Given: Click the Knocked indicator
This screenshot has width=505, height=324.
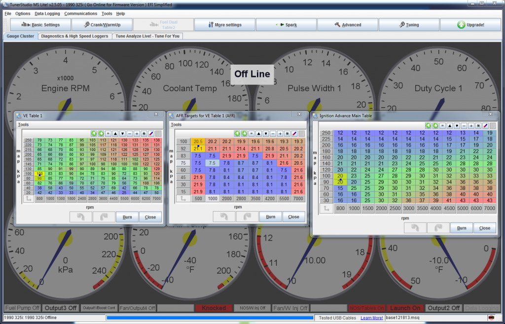Looking at the screenshot, I should [214, 308].
